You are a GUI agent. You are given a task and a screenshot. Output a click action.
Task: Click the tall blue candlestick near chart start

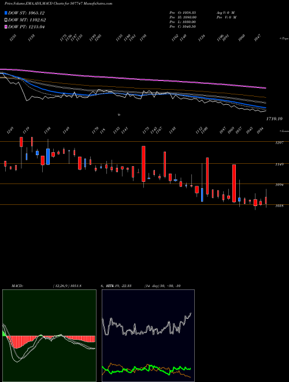[x=48, y=157]
